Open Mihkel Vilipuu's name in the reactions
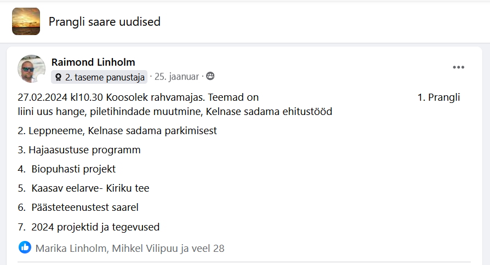The image size is (490, 265). [x=145, y=248]
